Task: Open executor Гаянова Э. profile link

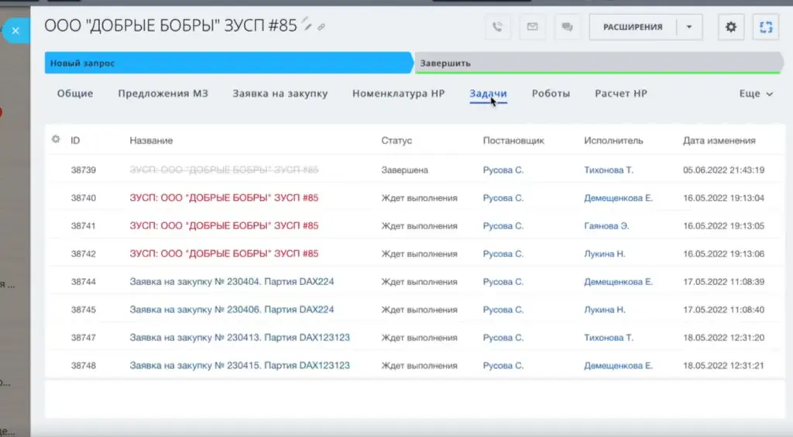Action: tap(606, 225)
